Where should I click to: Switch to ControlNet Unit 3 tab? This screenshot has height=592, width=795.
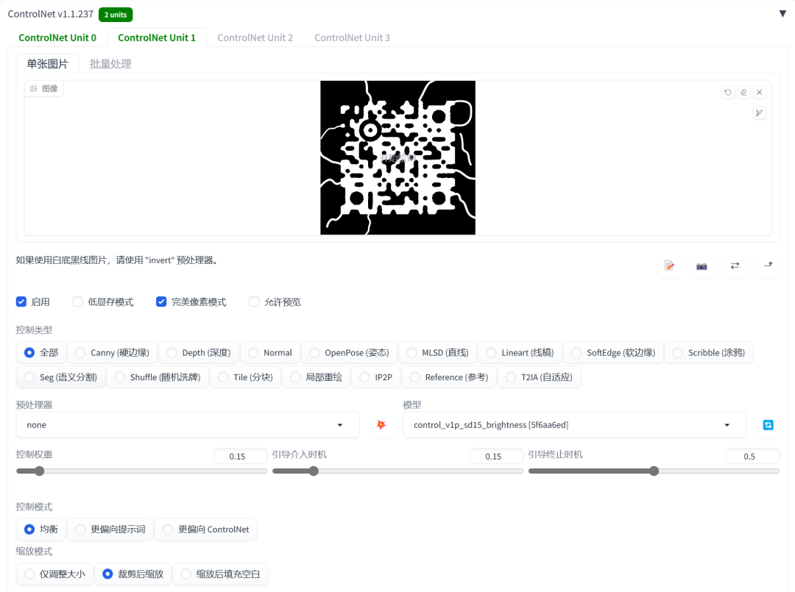point(352,38)
